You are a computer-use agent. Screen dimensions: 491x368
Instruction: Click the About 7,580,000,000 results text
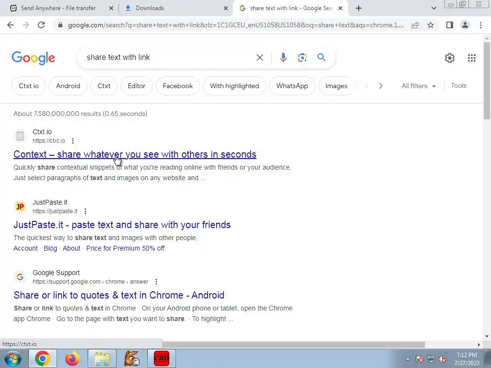pyautogui.click(x=81, y=114)
